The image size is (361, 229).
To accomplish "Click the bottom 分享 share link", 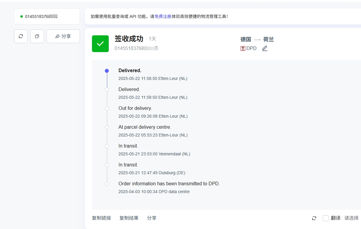I will [152, 218].
